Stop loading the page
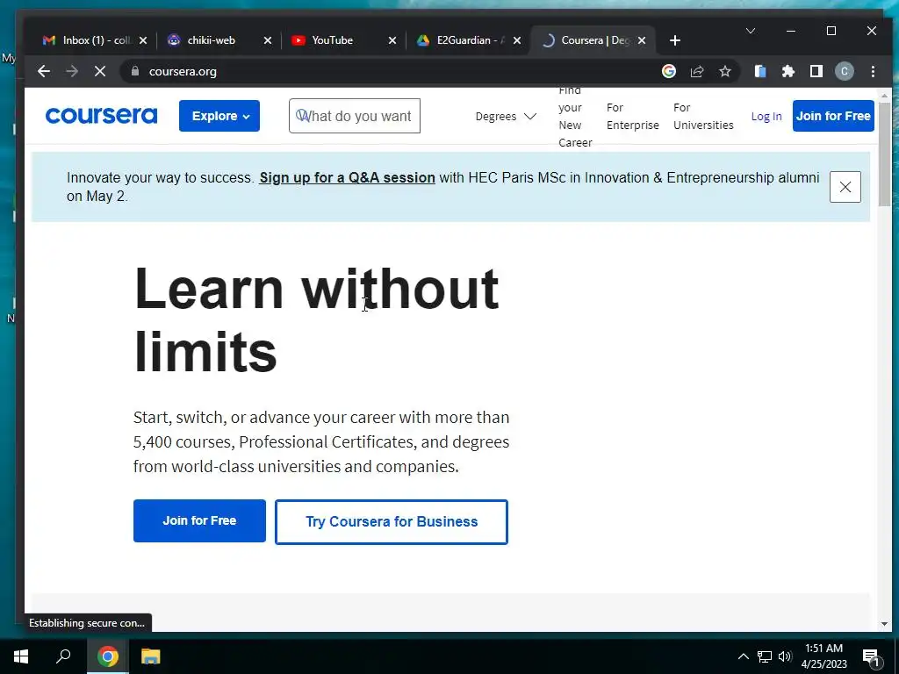This screenshot has height=674, width=899. pos(100,71)
